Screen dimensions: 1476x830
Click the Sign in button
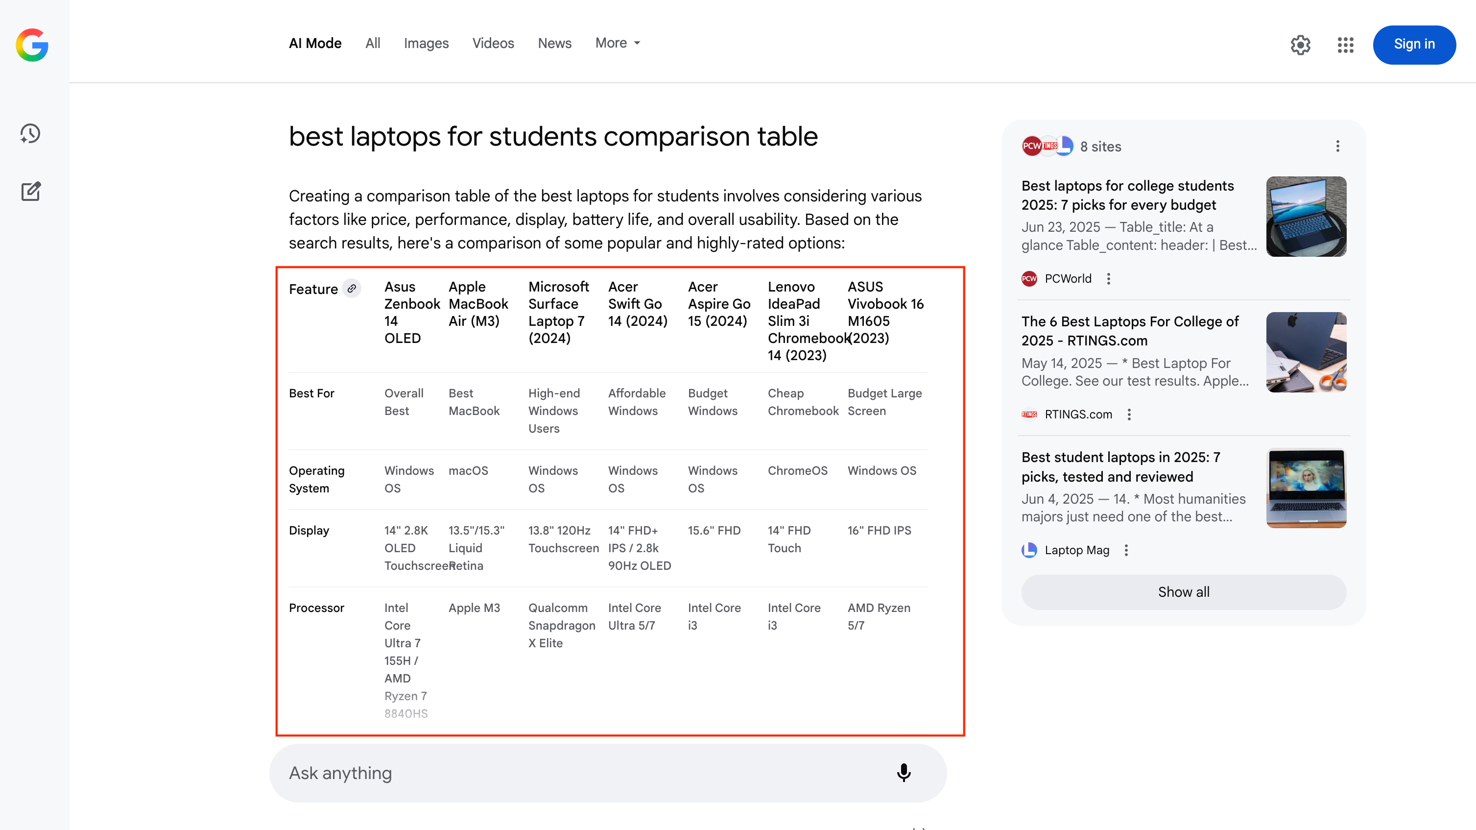[1413, 44]
